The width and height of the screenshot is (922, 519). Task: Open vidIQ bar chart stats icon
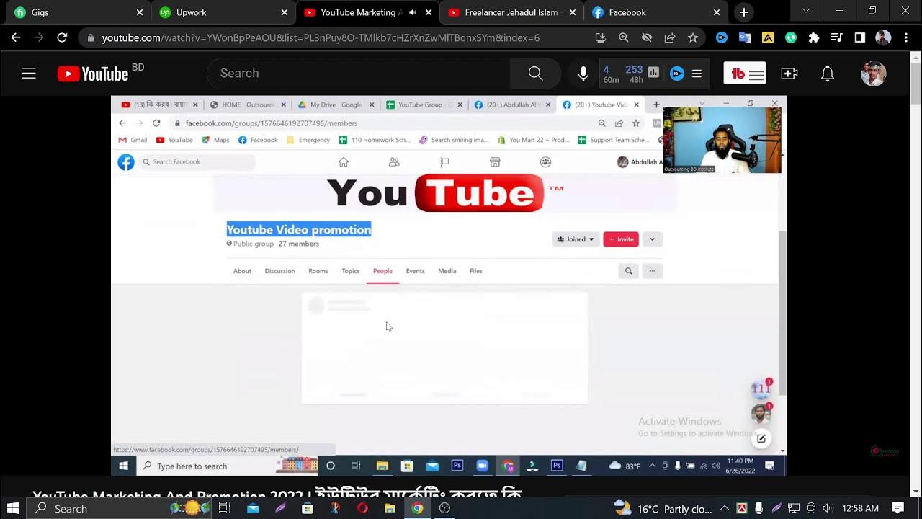coord(653,72)
